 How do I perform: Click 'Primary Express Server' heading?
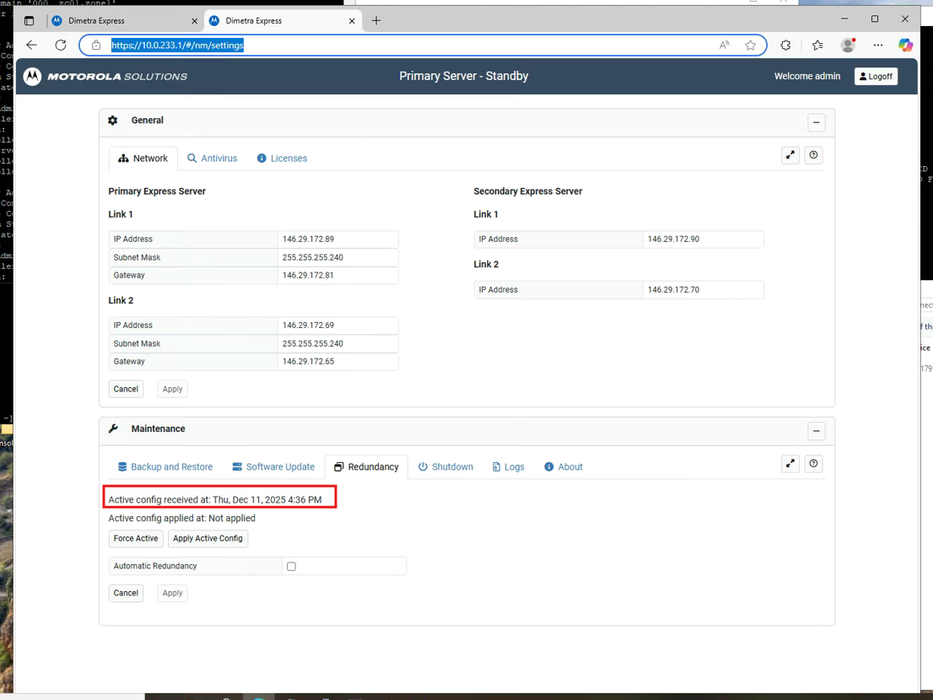[x=157, y=191]
